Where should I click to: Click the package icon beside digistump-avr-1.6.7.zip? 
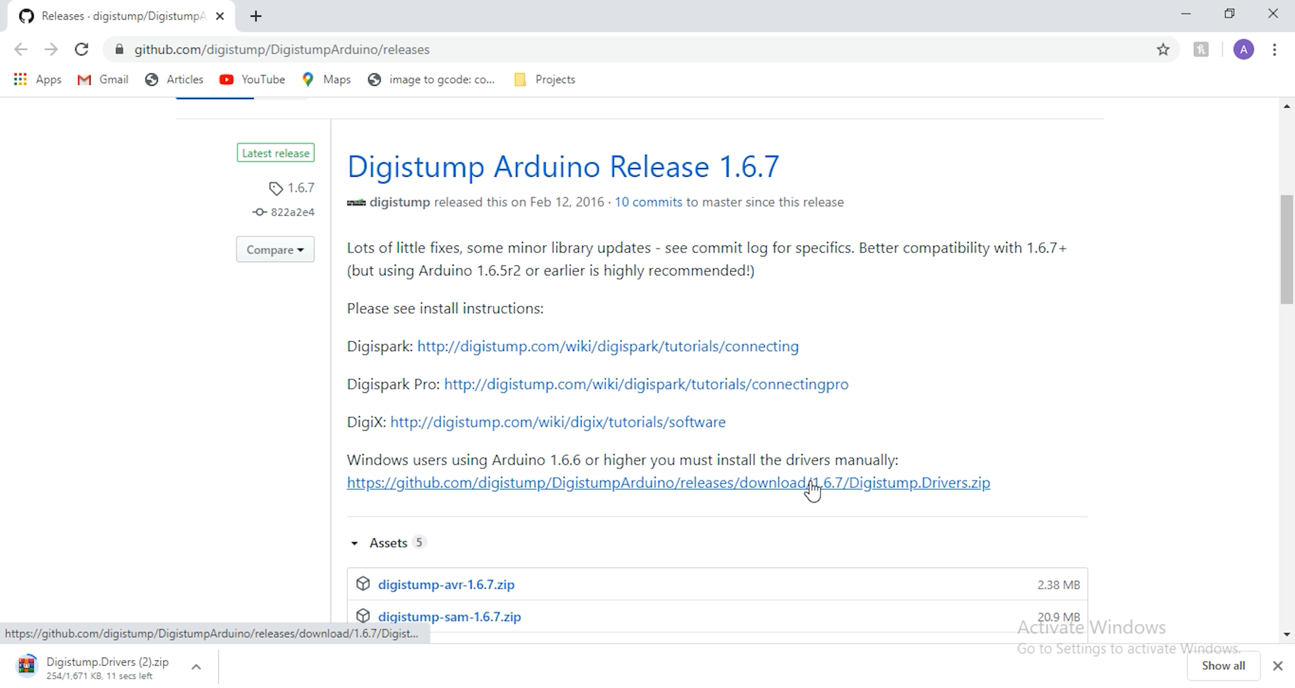pos(363,584)
